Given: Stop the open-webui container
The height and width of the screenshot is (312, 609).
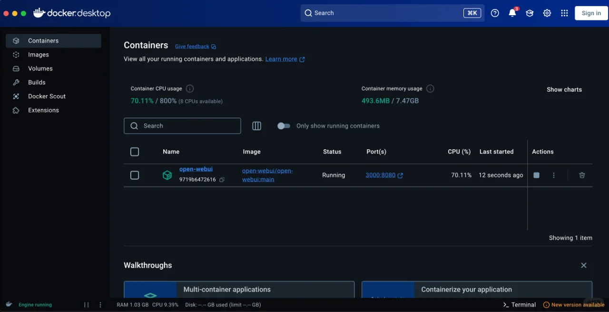Looking at the screenshot, I should [x=537, y=175].
